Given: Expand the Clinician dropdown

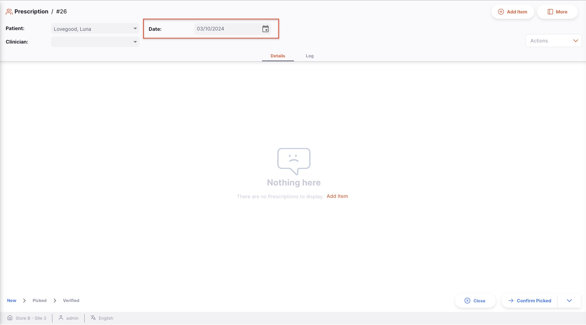Looking at the screenshot, I should tap(135, 42).
